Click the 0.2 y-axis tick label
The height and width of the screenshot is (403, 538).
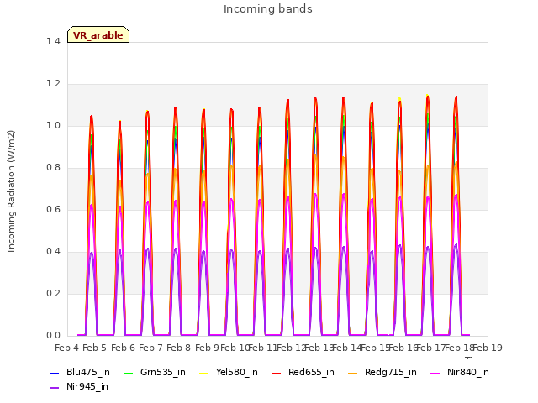(53, 293)
